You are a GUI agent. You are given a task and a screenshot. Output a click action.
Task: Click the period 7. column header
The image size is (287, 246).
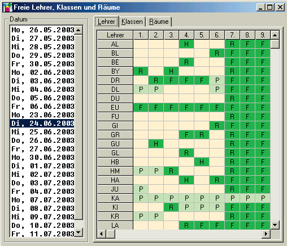tap(232, 35)
